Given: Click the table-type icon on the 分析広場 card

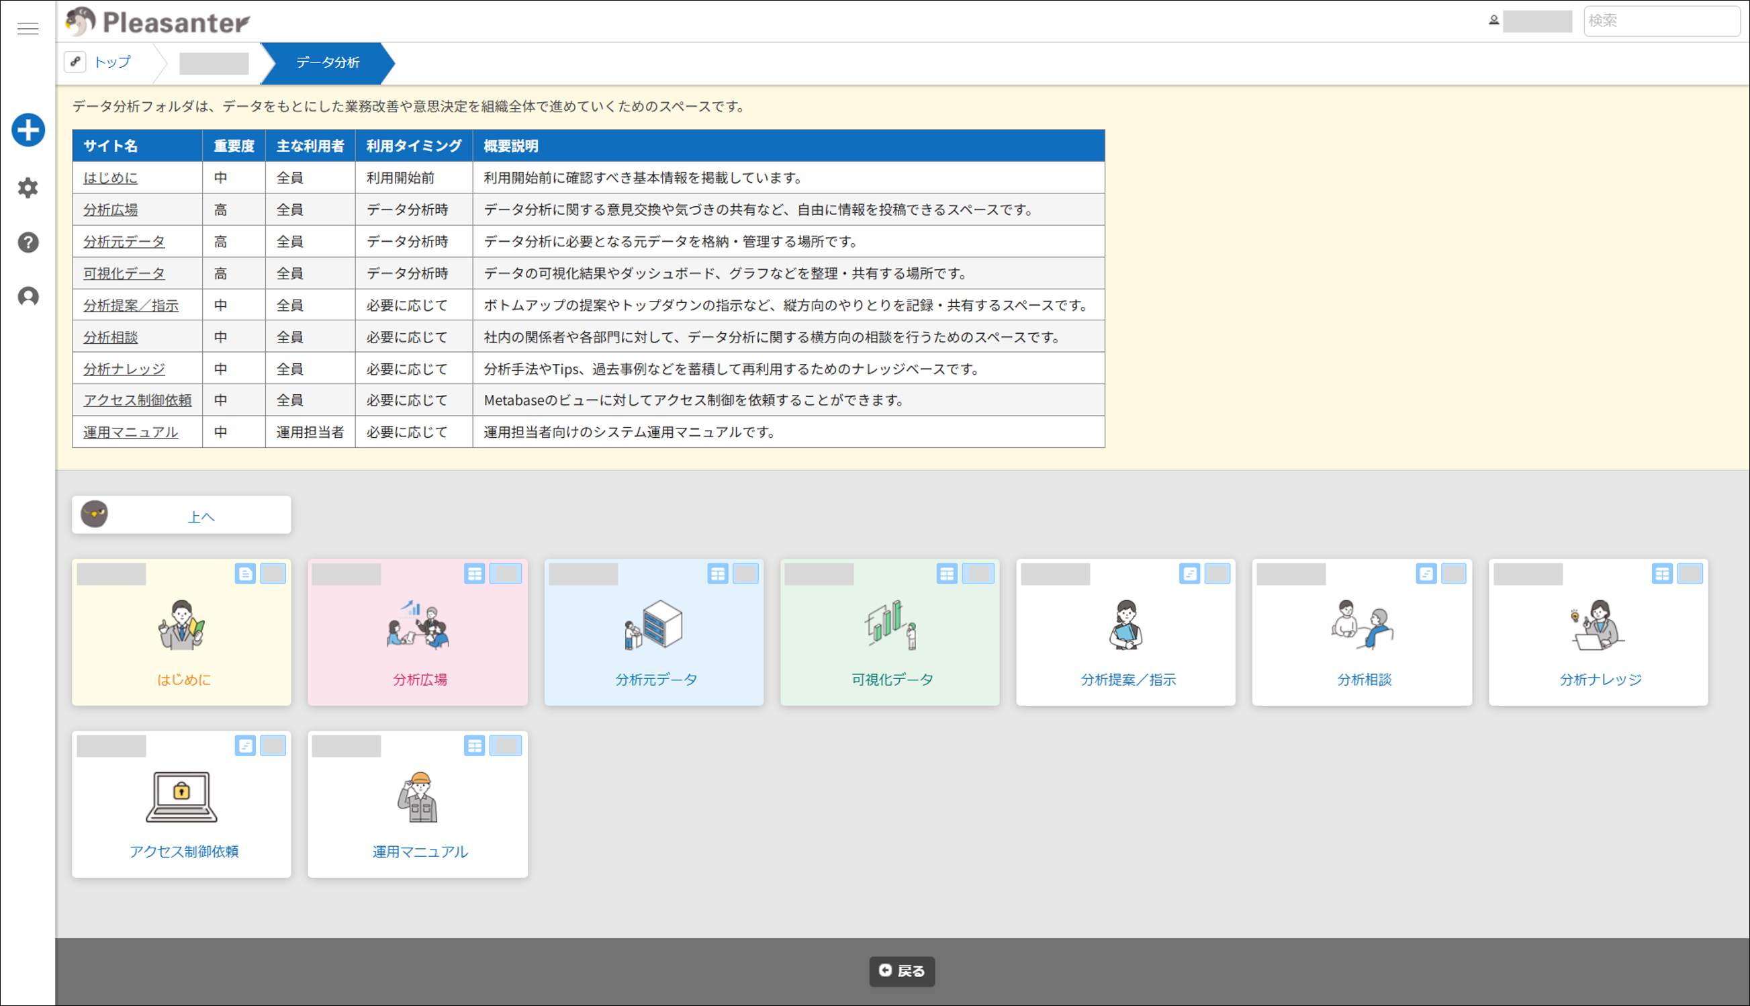Looking at the screenshot, I should point(475,574).
